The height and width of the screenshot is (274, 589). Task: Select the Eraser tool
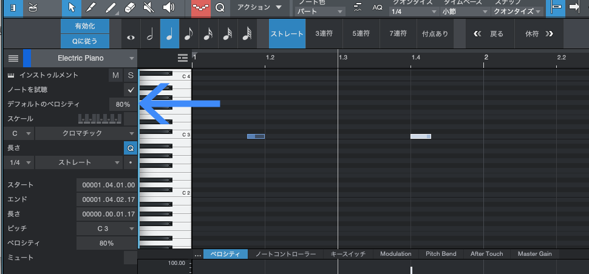coord(130,8)
